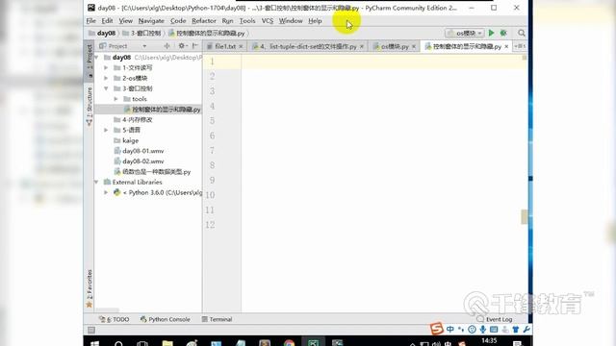Image resolution: width=616 pixels, height=346 pixels.
Task: Open the Window menu
Action: pyautogui.click(x=291, y=21)
